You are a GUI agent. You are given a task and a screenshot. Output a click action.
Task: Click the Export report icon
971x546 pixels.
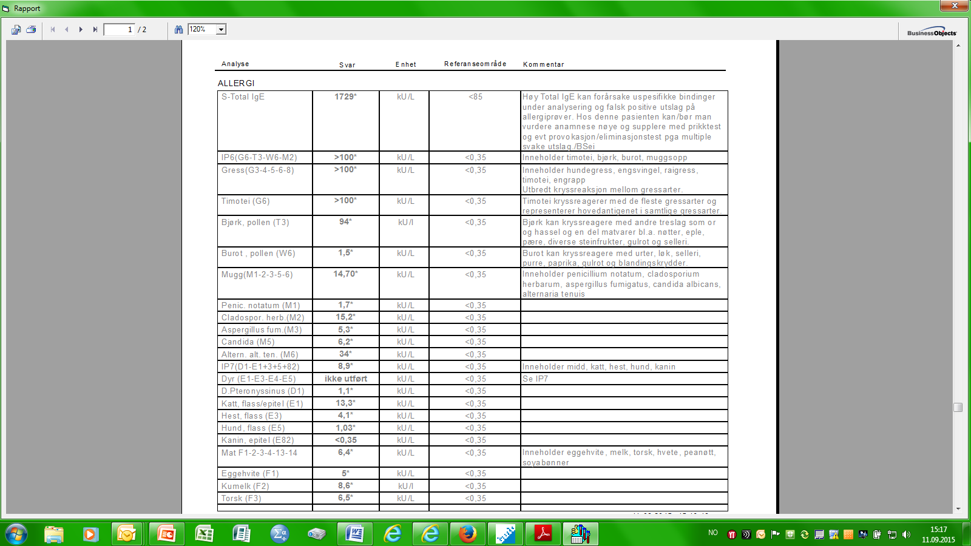pyautogui.click(x=16, y=29)
